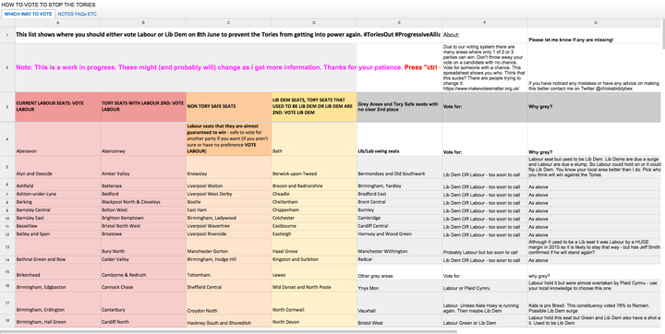Click the makevotesmatter.org.uk link
The image size is (665, 334).
pos(481,89)
